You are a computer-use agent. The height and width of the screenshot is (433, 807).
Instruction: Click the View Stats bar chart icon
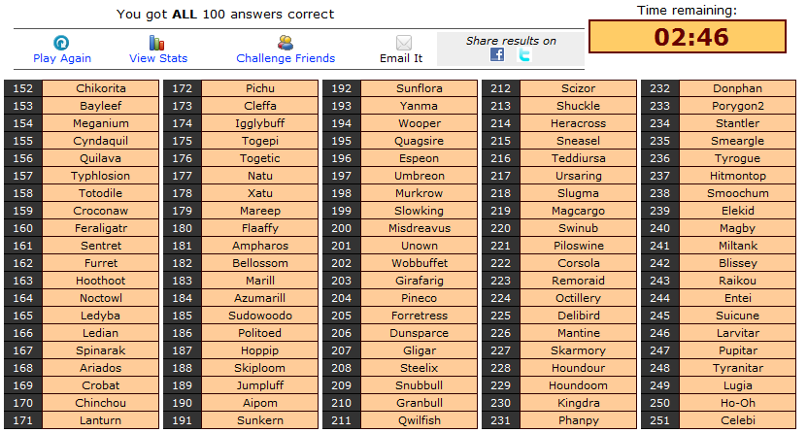(156, 43)
